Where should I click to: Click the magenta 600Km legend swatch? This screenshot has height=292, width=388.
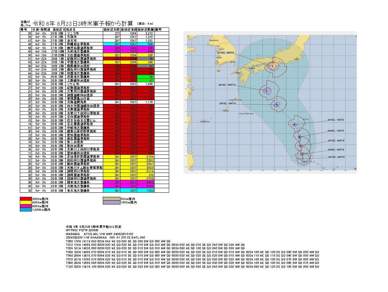click(26, 206)
